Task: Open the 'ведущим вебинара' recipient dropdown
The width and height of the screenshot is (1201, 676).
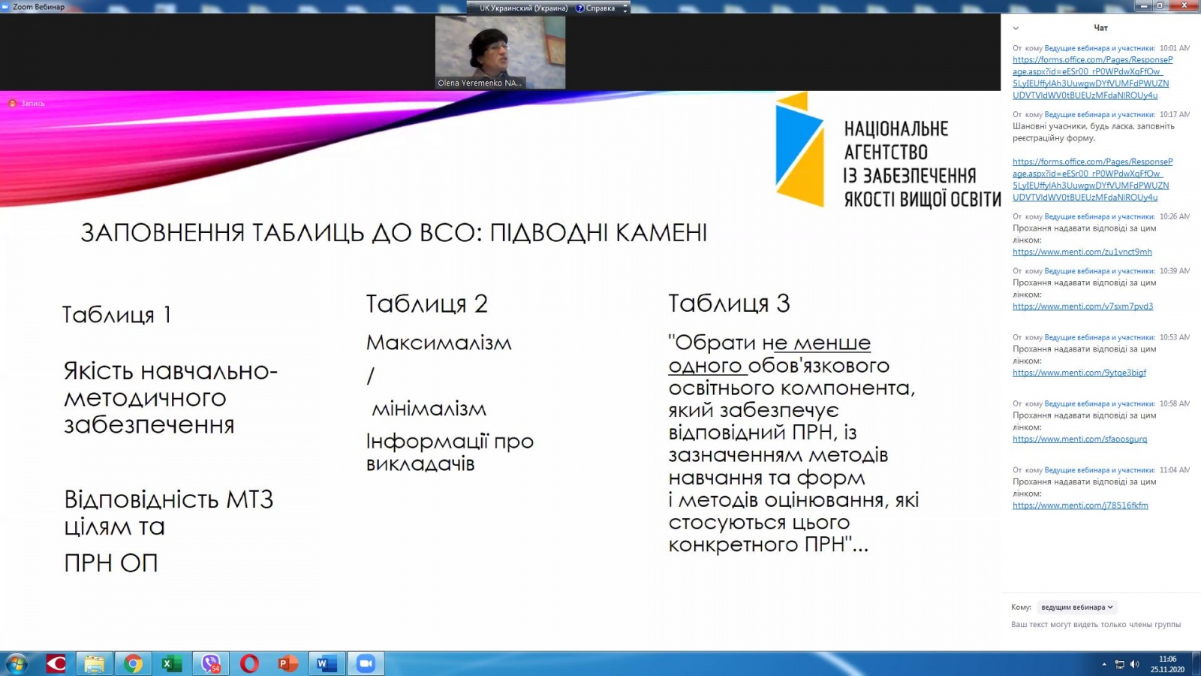Action: (x=1076, y=607)
